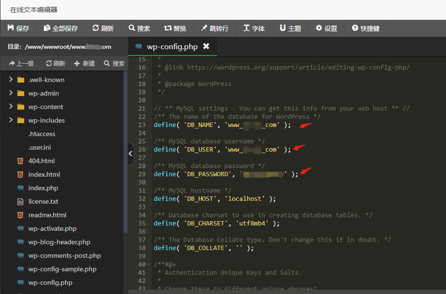Click the 'utf8mb4' DB_CHARSET value
446x294 pixels.
pyautogui.click(x=252, y=224)
